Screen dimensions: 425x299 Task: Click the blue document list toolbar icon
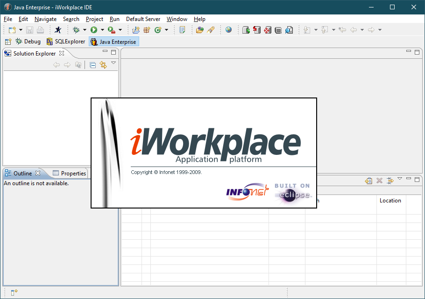point(182,30)
